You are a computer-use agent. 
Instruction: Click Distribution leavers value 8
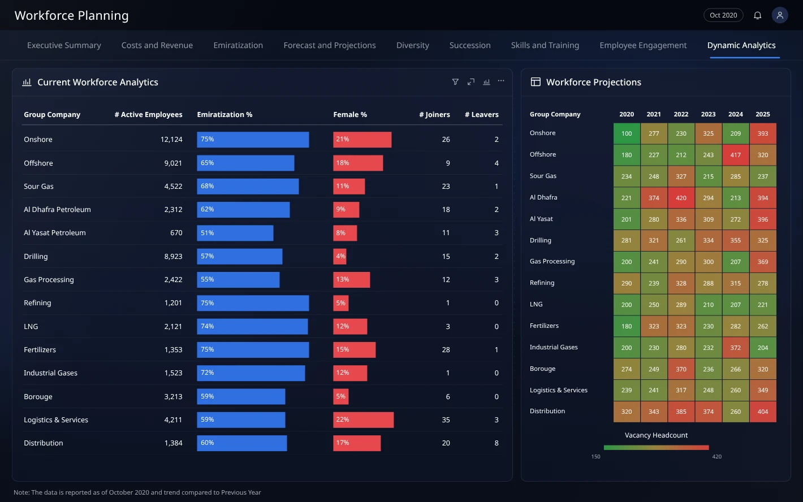(497, 443)
